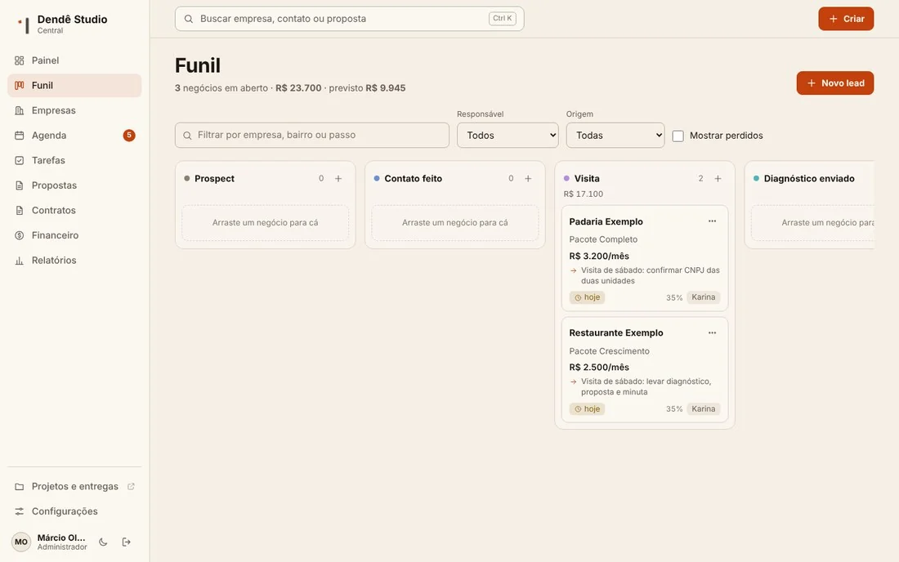This screenshot has width=899, height=562.
Task: Add a deal to the Prospect column
Action: pyautogui.click(x=338, y=179)
